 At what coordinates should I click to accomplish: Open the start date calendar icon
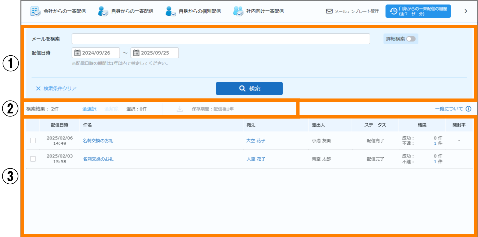coord(77,53)
